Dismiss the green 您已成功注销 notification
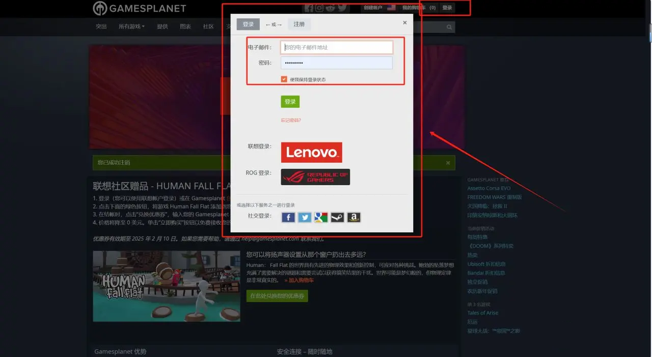Screen dimensions: 652x357 coord(448,163)
